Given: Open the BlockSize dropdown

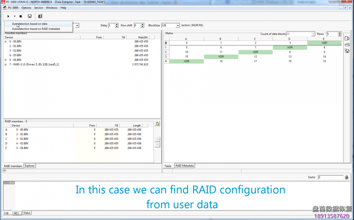Looking at the screenshot, I should point(178,25).
